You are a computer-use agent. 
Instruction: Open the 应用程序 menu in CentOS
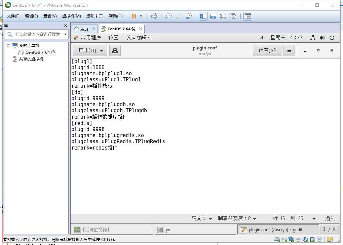(91, 37)
